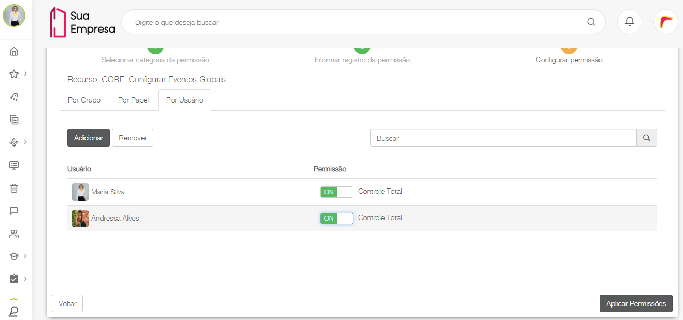
Task: Go to the home icon in sidebar
Action: point(14,51)
